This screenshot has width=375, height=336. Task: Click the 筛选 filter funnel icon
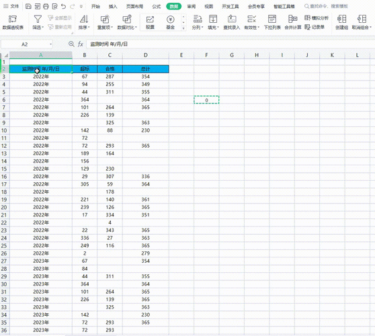pyautogui.click(x=38, y=19)
